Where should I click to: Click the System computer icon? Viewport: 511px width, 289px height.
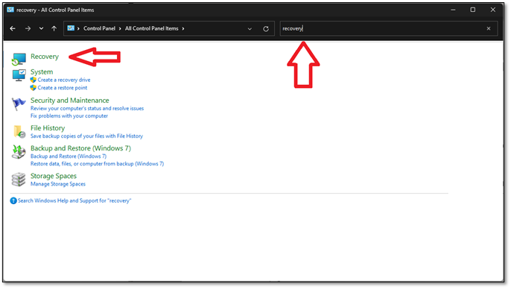coord(19,75)
